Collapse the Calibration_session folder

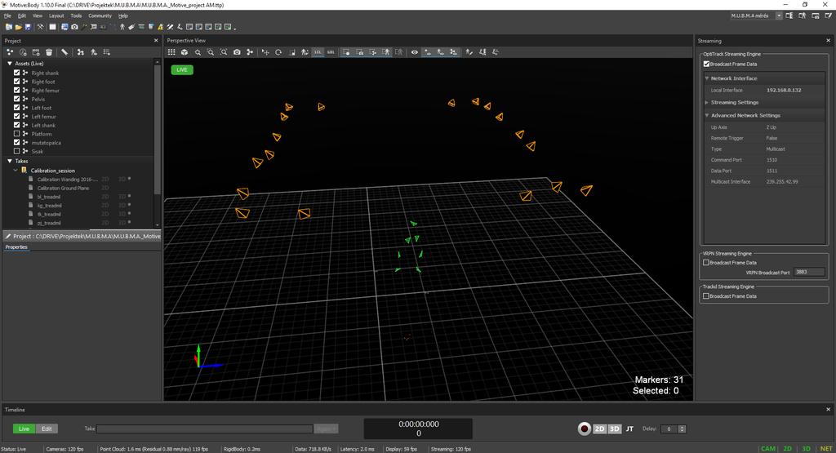coord(16,171)
